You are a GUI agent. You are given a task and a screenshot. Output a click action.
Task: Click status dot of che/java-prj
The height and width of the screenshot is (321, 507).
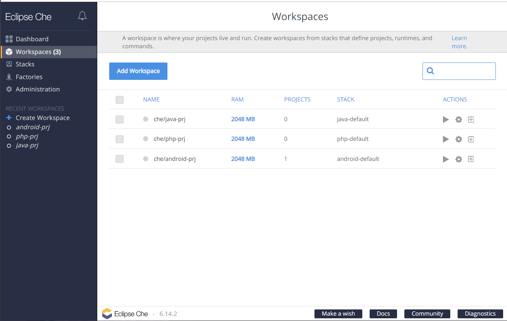pos(145,119)
